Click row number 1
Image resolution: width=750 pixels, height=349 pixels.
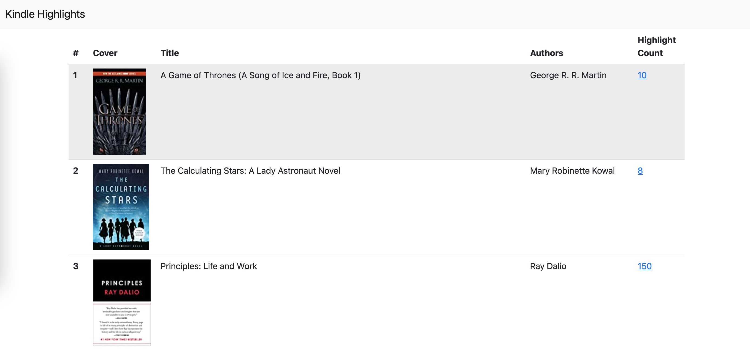(75, 75)
